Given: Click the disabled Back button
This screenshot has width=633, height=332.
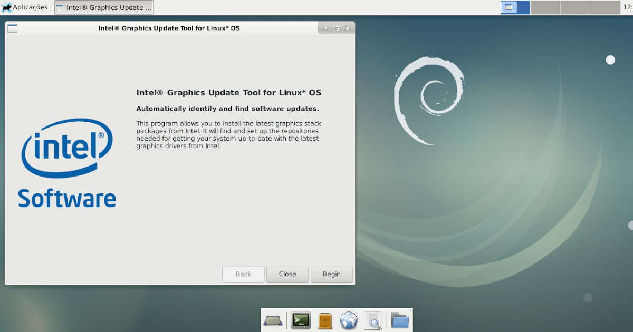Looking at the screenshot, I should (243, 274).
